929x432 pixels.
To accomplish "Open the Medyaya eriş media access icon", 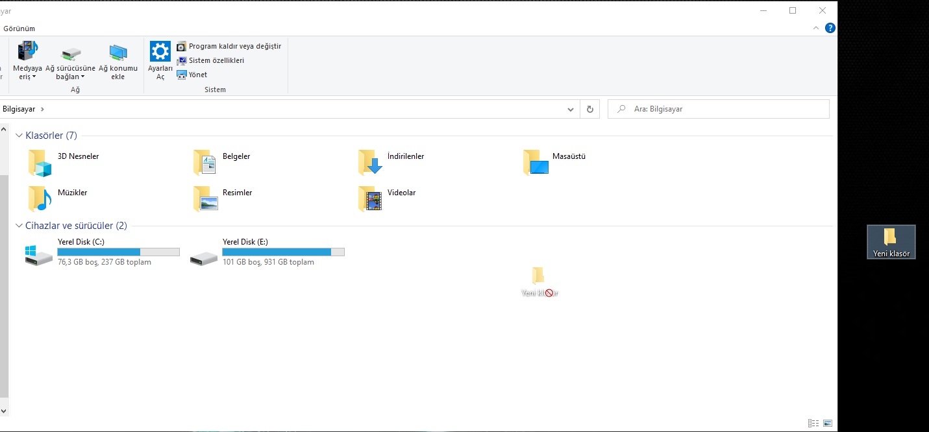I will 27,51.
